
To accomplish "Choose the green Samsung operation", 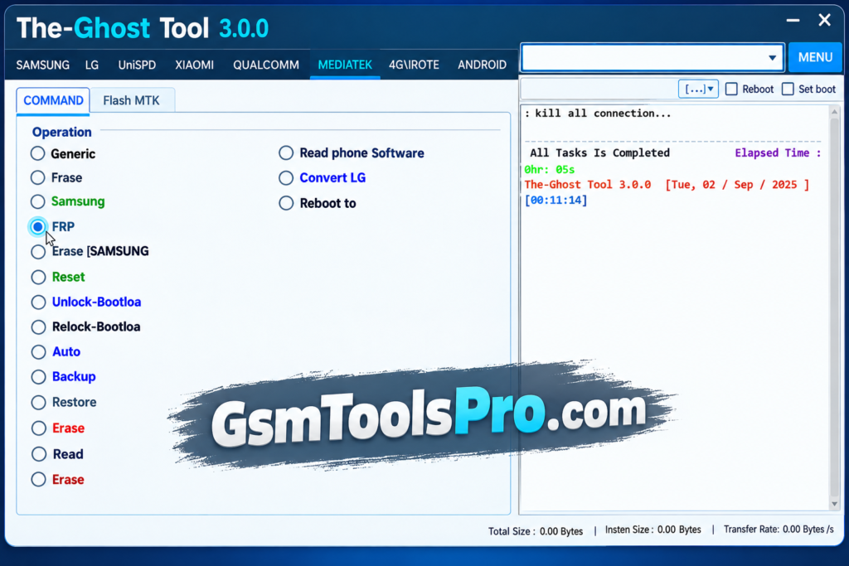I will coord(38,201).
